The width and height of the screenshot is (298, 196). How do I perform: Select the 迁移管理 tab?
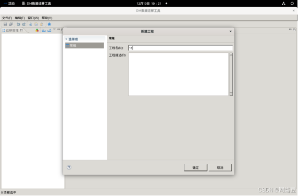tap(12, 30)
